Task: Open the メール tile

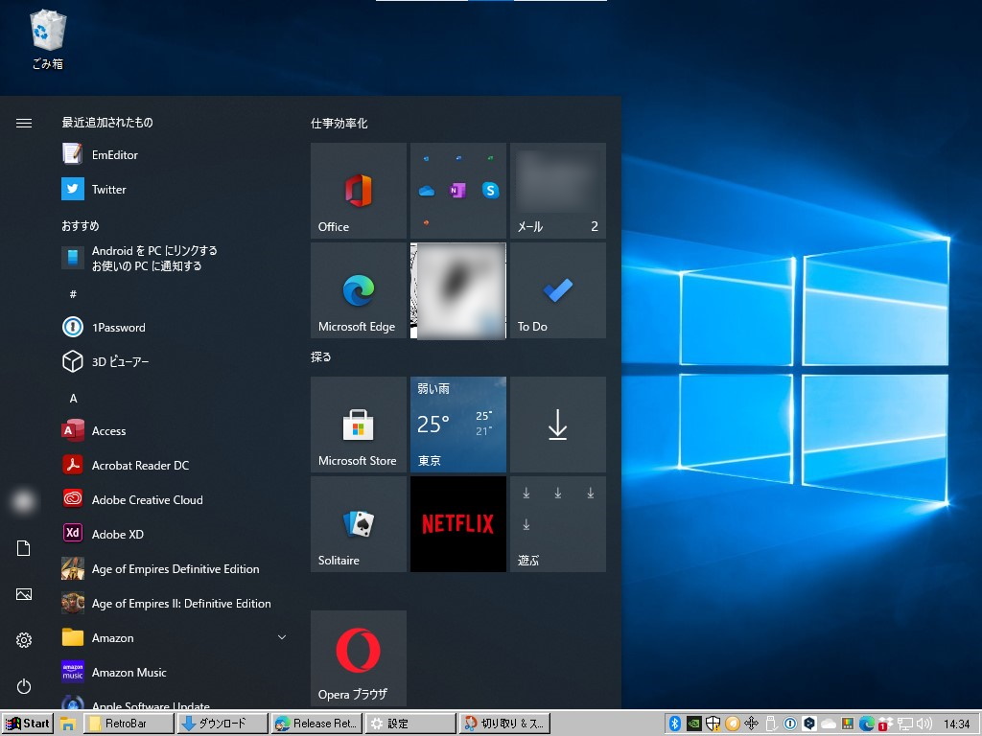Action: pos(558,191)
